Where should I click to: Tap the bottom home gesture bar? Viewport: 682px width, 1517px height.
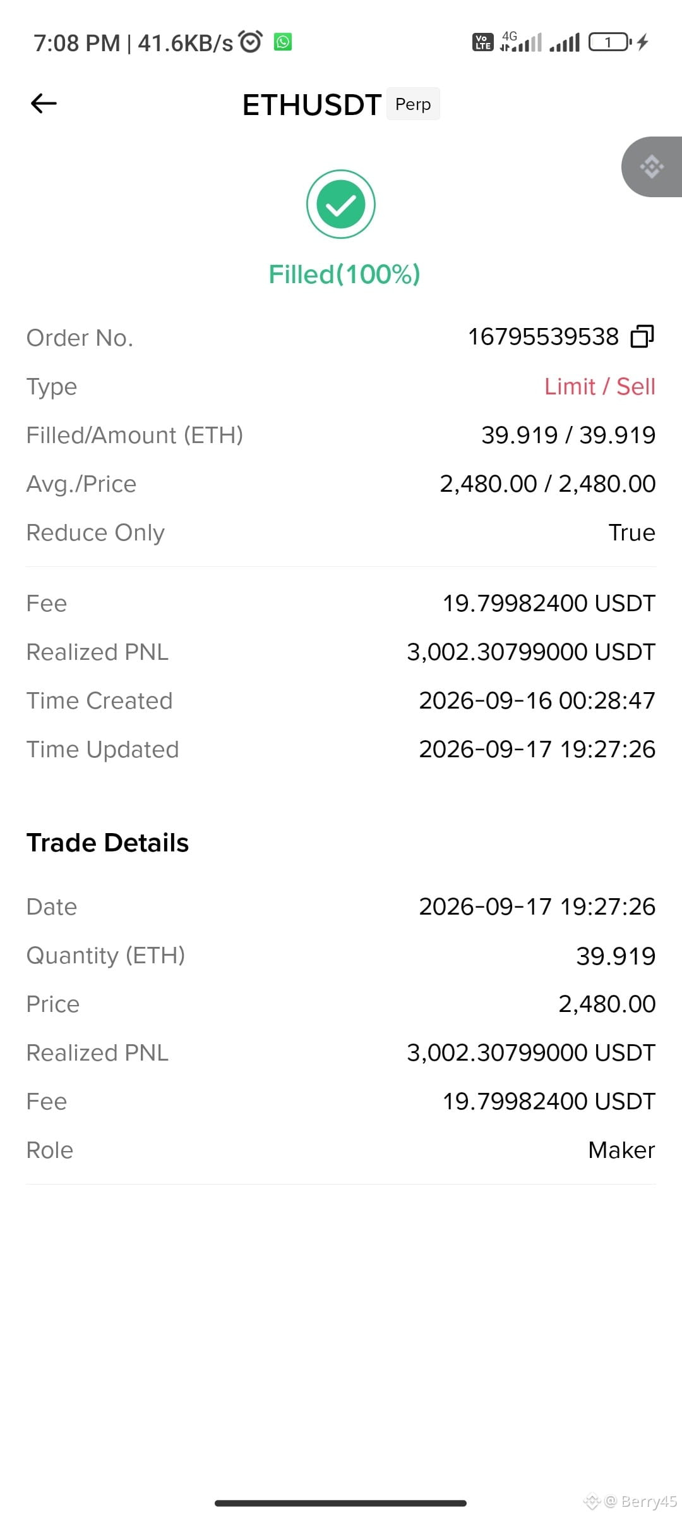[340, 1503]
